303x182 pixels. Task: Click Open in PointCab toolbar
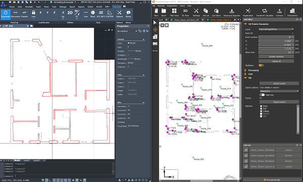click(164, 13)
